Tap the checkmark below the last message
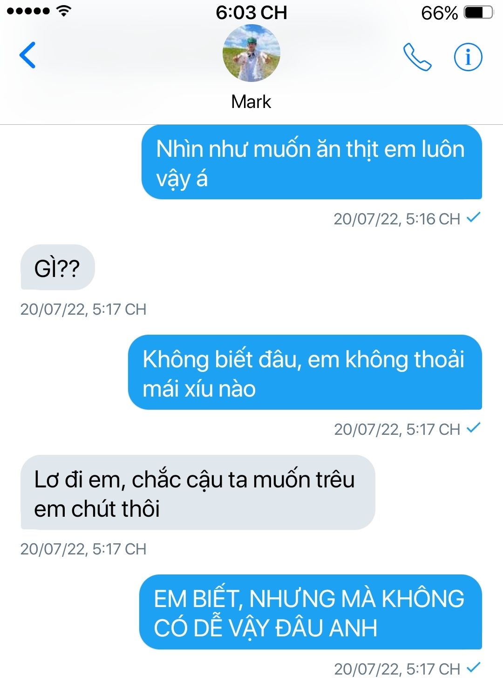Screen dimensions: 503x682 [x=474, y=668]
